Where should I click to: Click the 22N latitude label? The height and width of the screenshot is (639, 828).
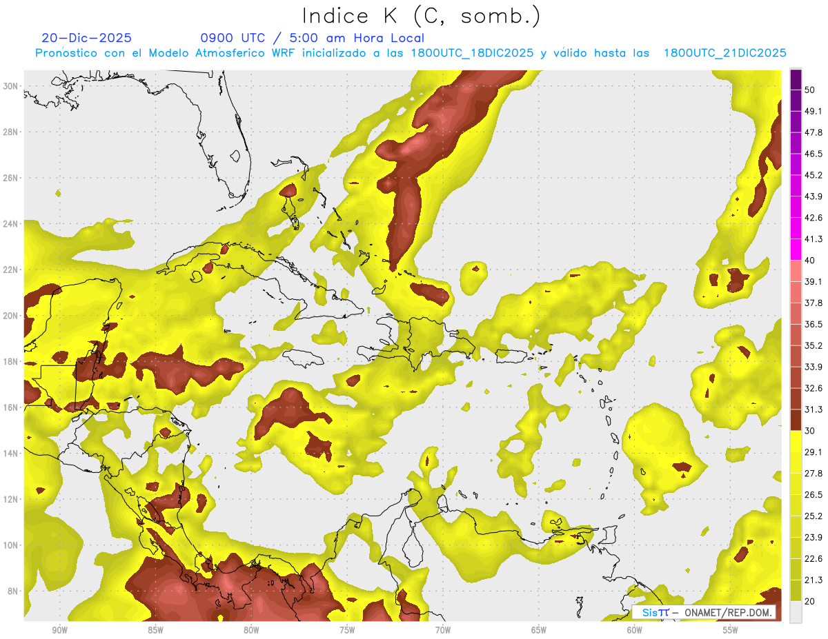pos(10,270)
